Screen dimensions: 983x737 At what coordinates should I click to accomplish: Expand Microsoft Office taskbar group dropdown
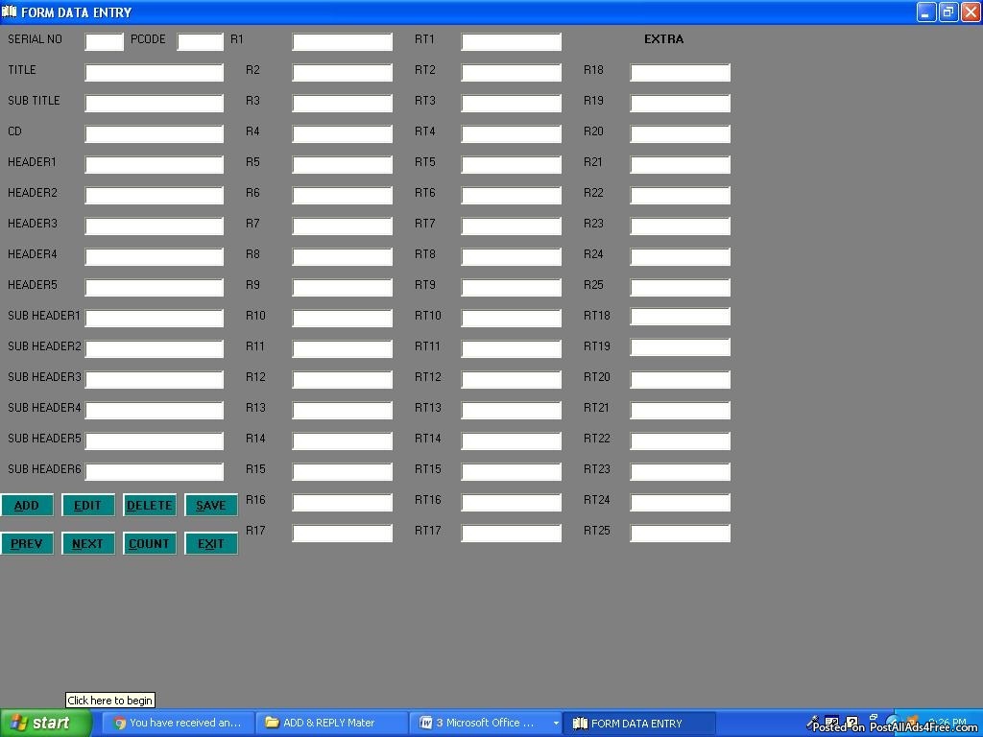[555, 724]
